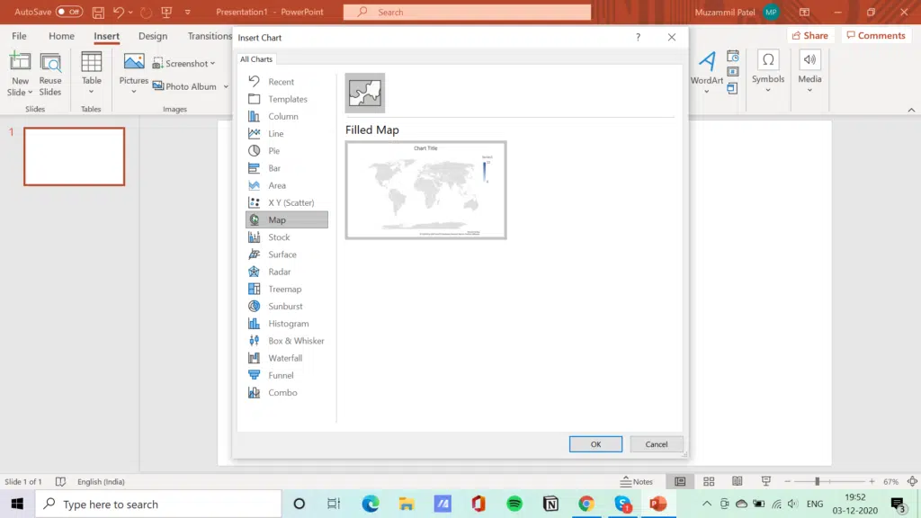Screen dimensions: 921x518
Task: Pick the Box & Whisker chart type
Action: pos(296,341)
